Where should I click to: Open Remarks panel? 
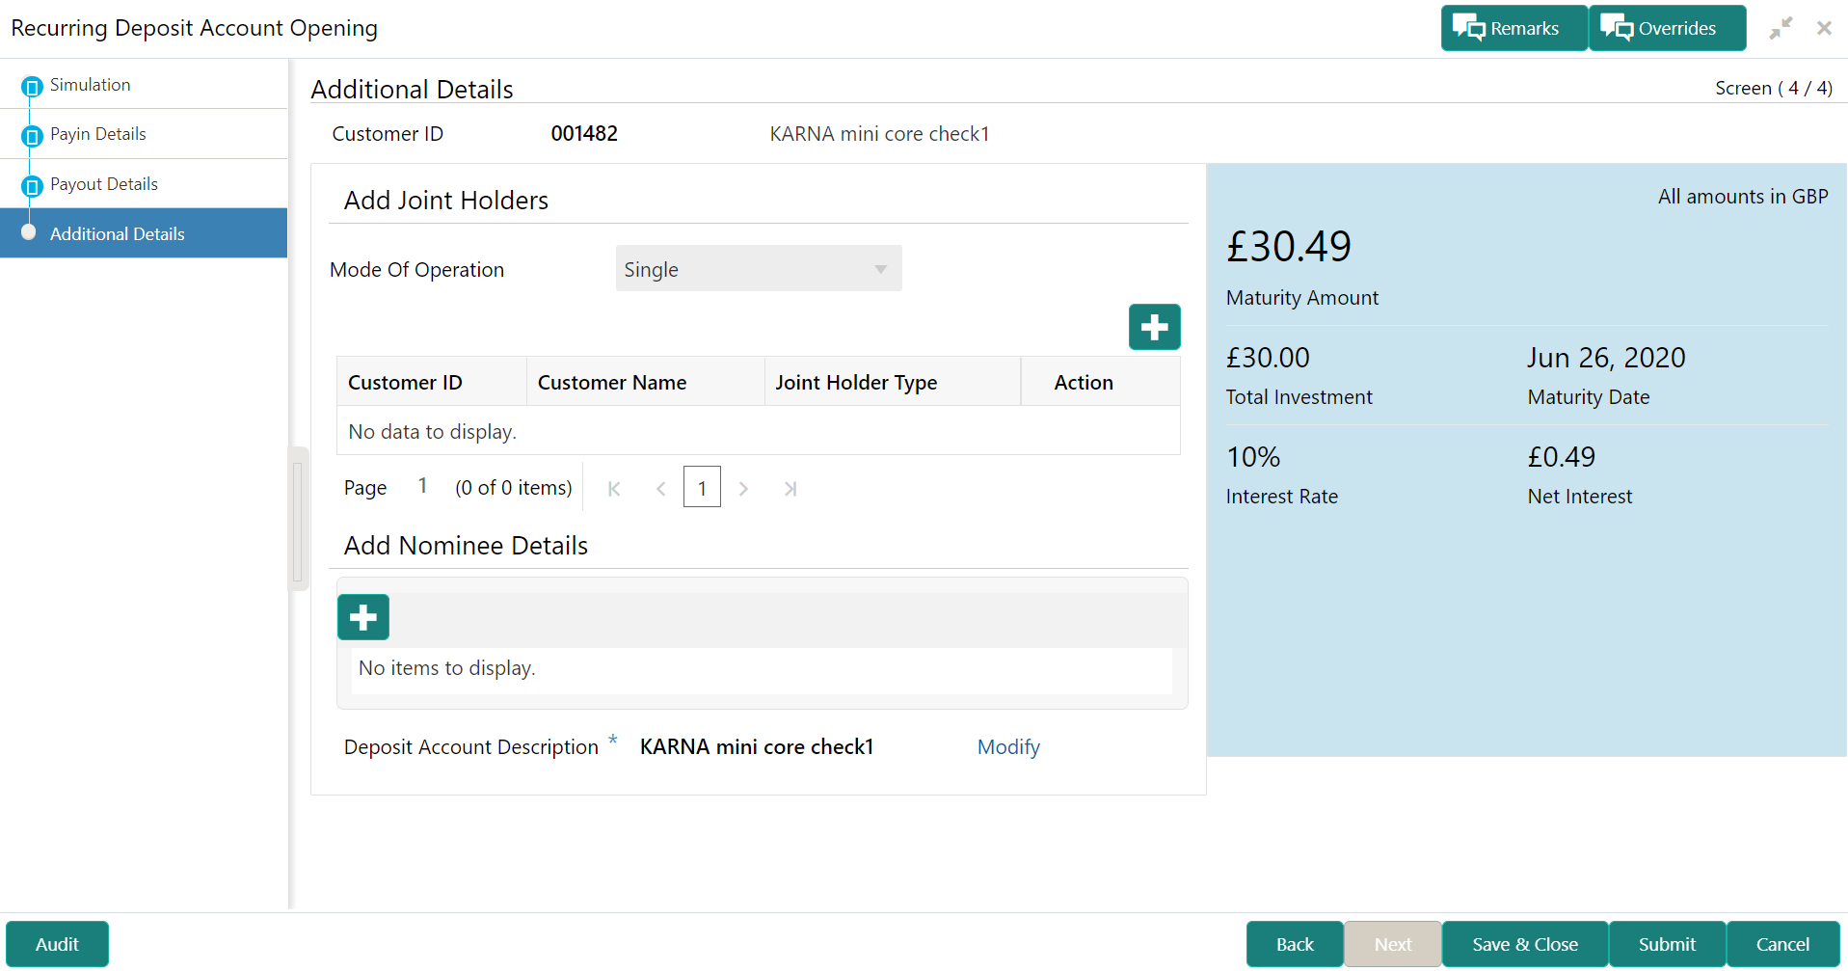pyautogui.click(x=1513, y=28)
